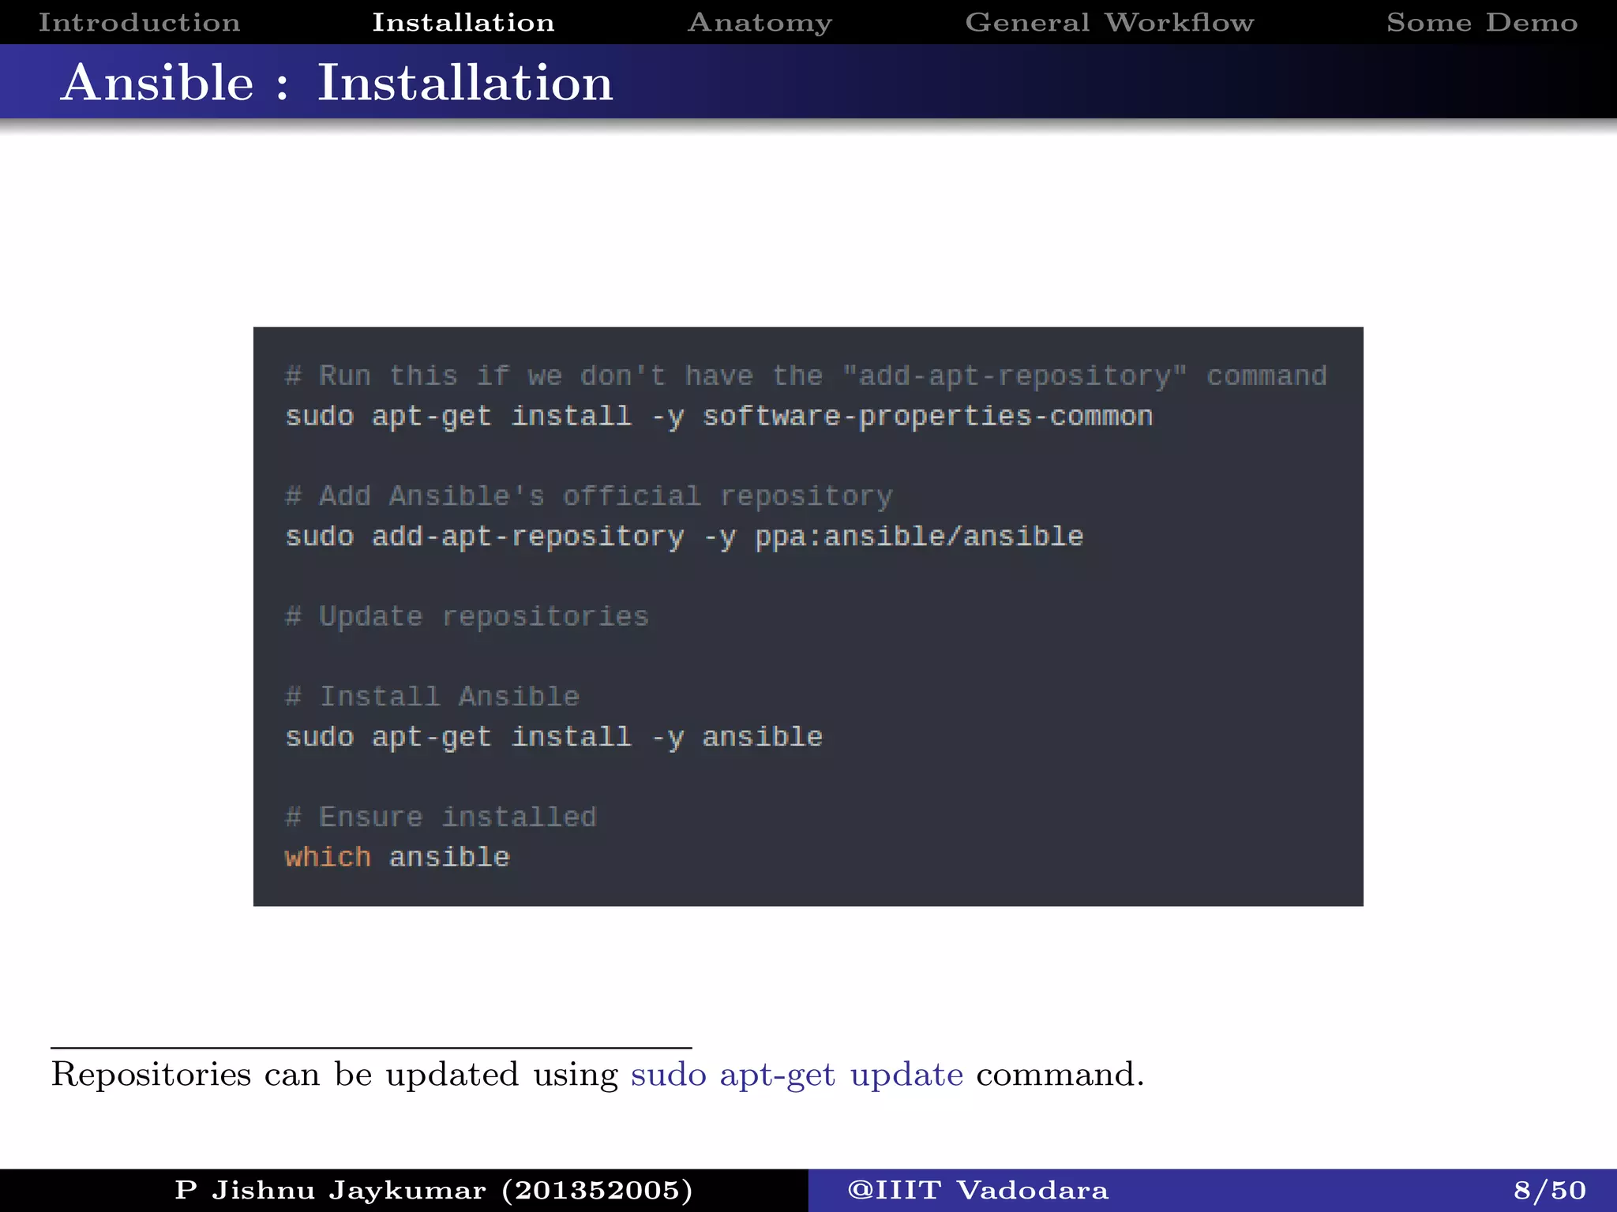
Task: Open the Some Demo section
Action: point(1482,22)
